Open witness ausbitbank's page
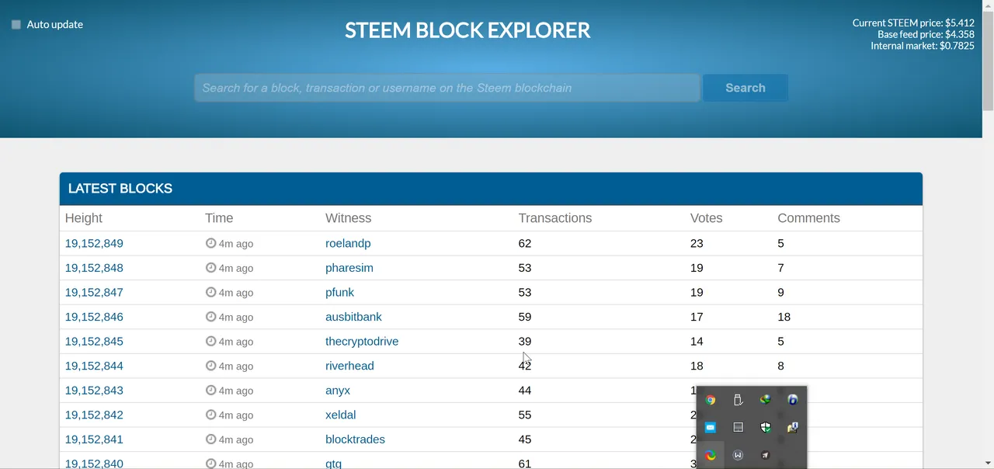Image resolution: width=994 pixels, height=469 pixels. [353, 317]
